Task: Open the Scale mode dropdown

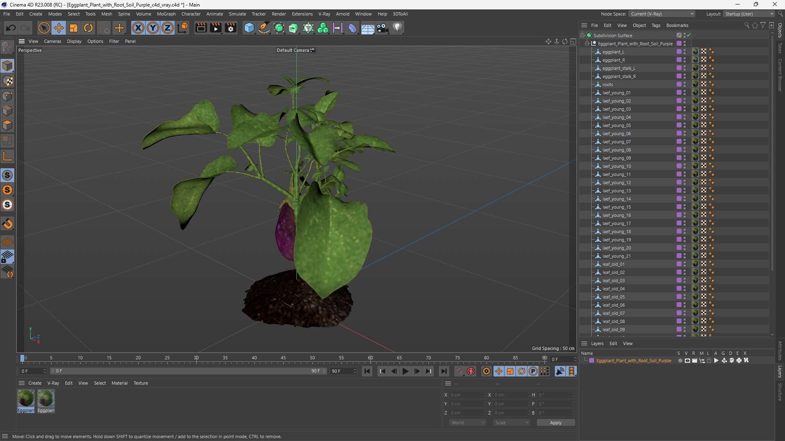Action: (x=511, y=423)
